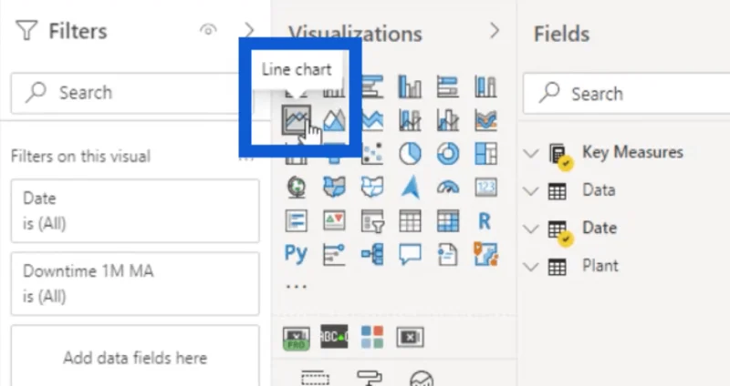Screen dimensions: 730x386
Task: Click the Filters pane search box
Action: 131,93
